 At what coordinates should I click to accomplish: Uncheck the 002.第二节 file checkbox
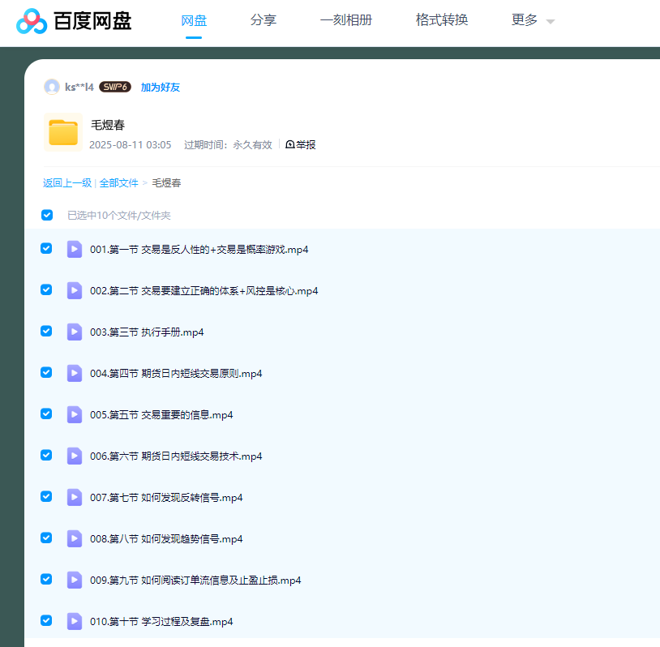coord(46,289)
